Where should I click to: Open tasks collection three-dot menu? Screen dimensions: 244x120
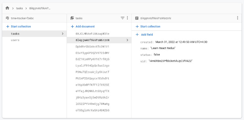[127, 18]
